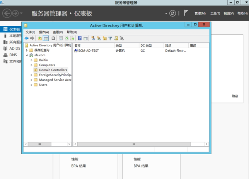Viewport: 249px width, 179px height.
Task: Open 操作(A) menu
Action: (x=44, y=32)
